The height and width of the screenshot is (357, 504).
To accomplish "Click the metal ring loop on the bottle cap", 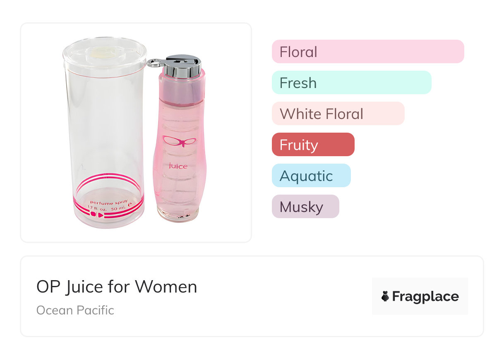I will 154,63.
